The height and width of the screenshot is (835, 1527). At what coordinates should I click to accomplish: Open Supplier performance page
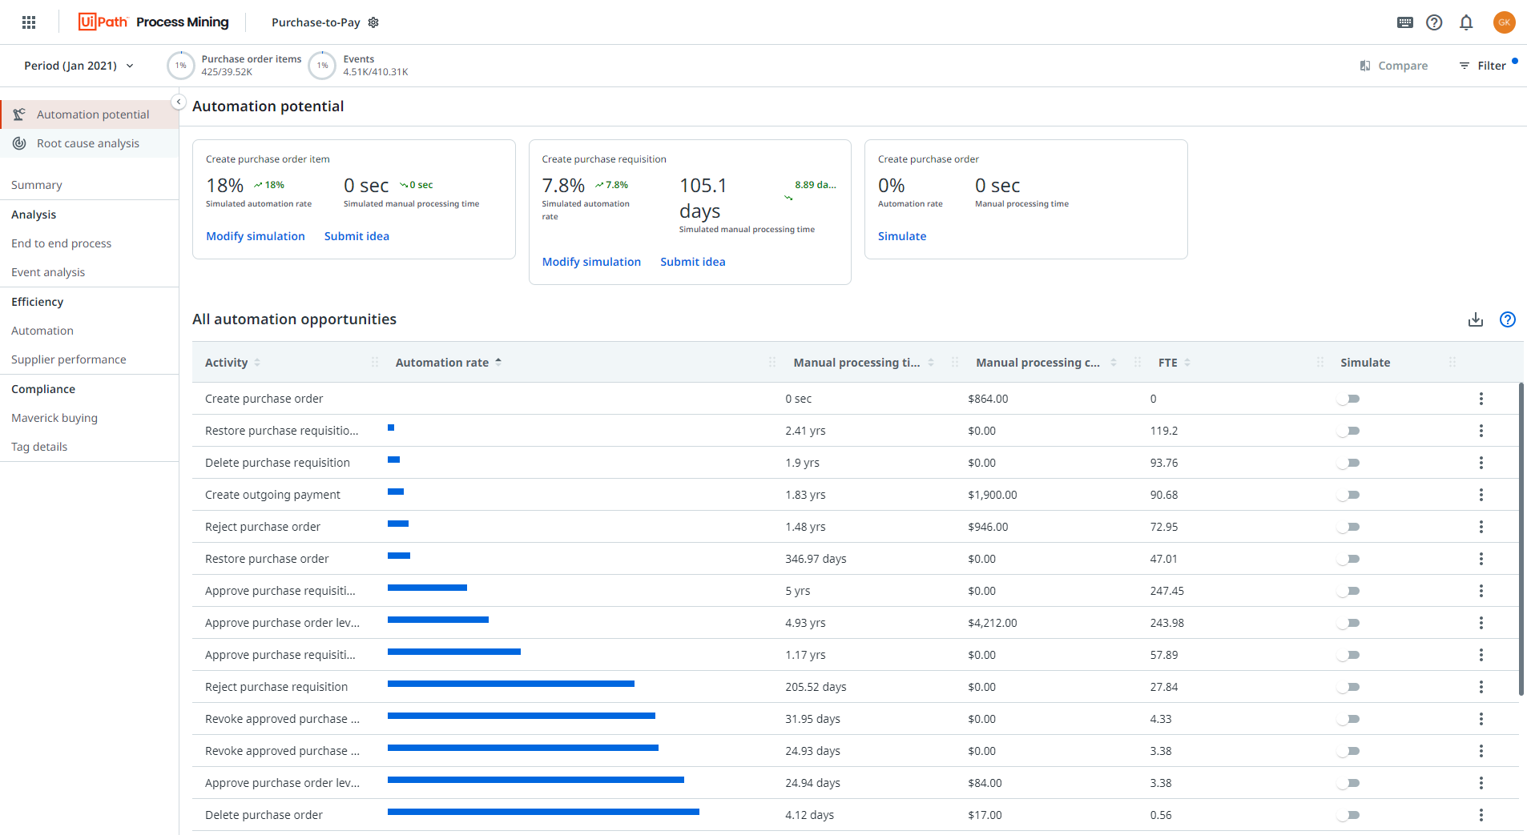(69, 359)
